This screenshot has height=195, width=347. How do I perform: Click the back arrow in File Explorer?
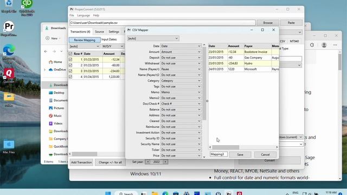(46, 51)
